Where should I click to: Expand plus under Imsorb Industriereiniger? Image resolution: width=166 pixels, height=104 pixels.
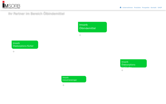point(63,85)
